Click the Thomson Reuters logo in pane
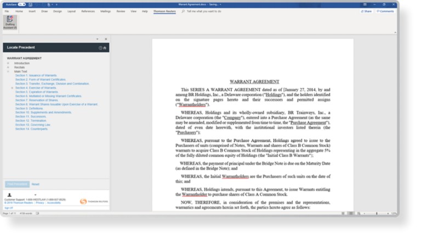Image resolution: width=421 pixels, height=236 pixels. (94, 201)
